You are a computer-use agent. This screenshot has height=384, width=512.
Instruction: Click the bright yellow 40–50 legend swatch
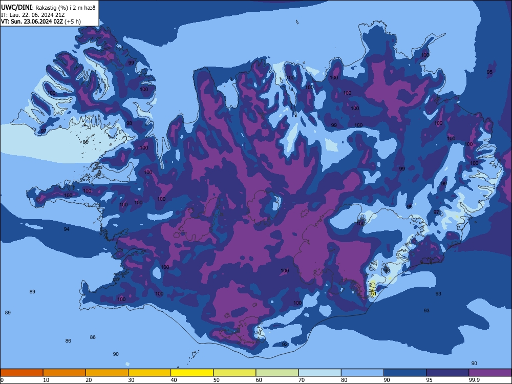(x=192, y=373)
